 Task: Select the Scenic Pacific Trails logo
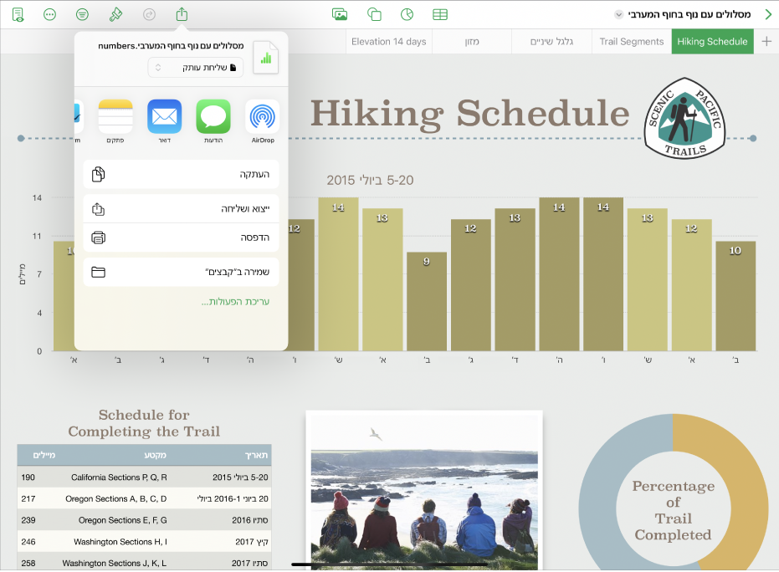pos(684,118)
